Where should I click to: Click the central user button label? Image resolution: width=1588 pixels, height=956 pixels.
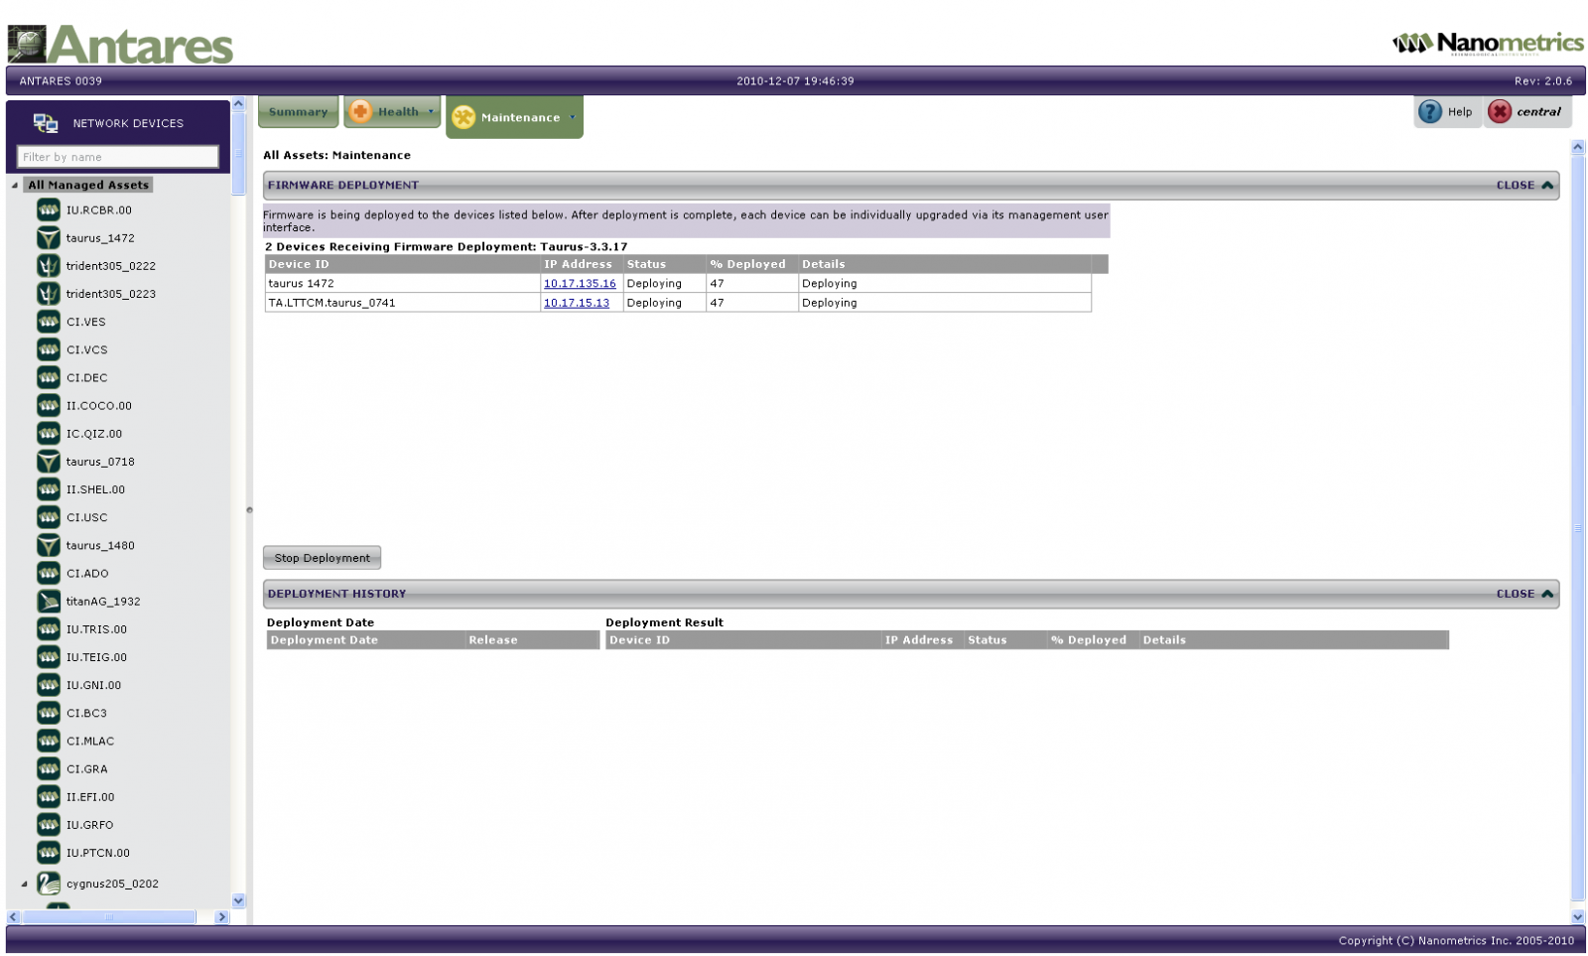[1538, 112]
